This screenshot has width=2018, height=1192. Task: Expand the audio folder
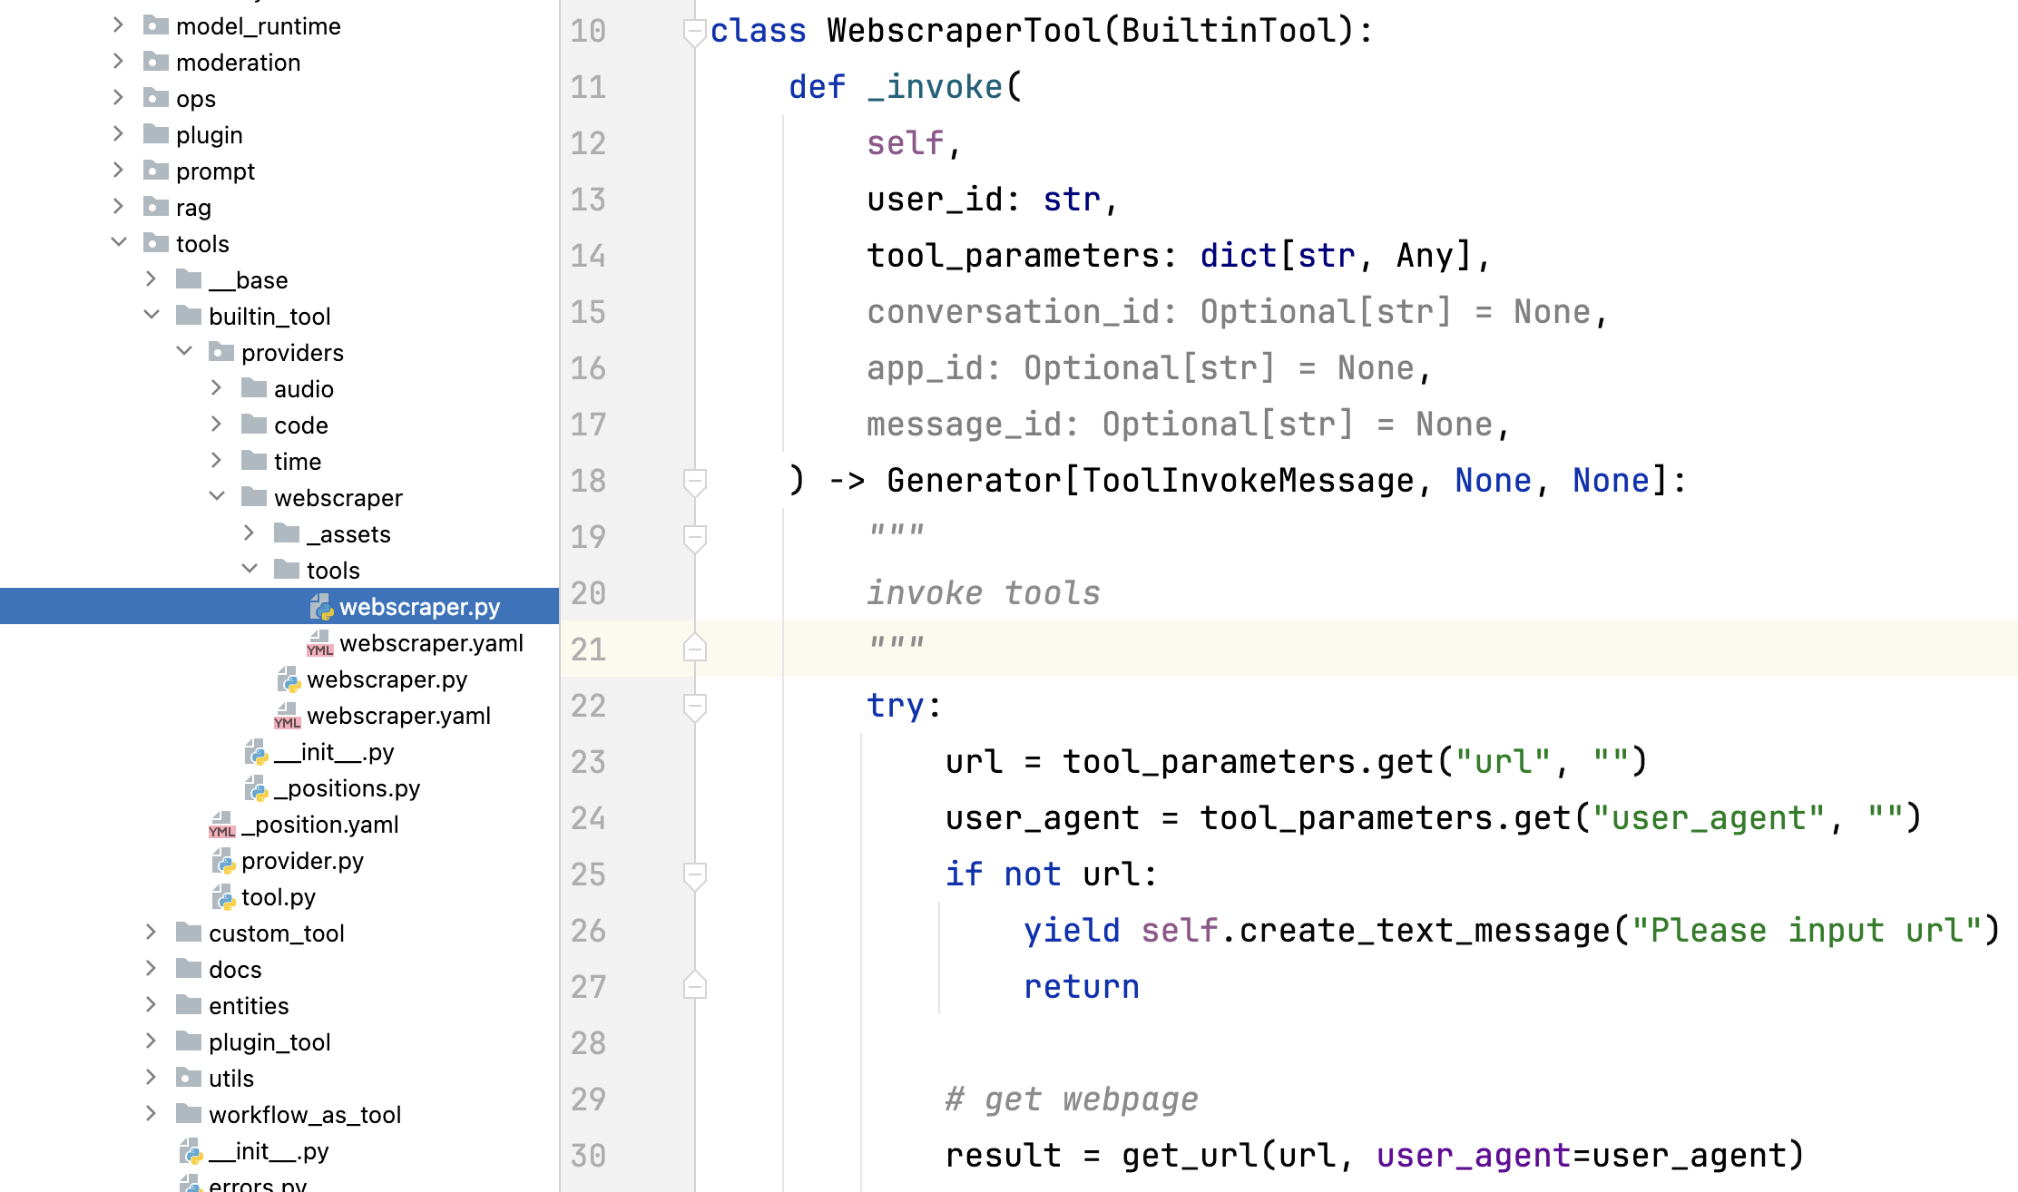[x=216, y=388]
